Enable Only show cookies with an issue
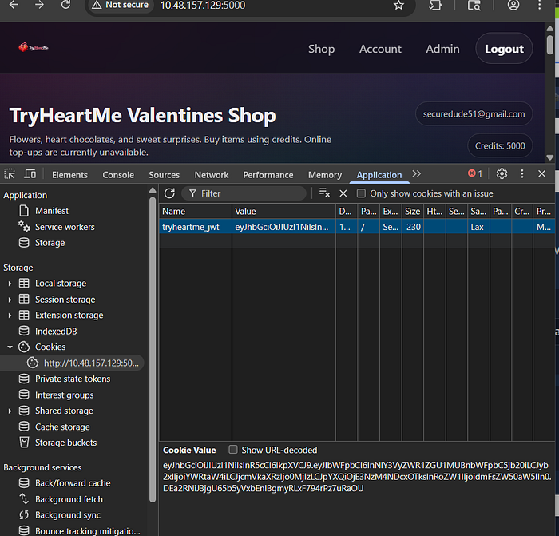The image size is (559, 536). click(x=361, y=193)
